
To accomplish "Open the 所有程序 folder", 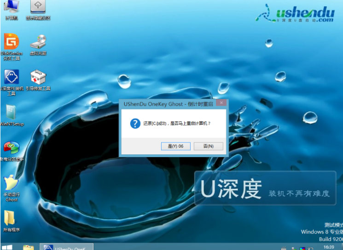I will (11, 220).
